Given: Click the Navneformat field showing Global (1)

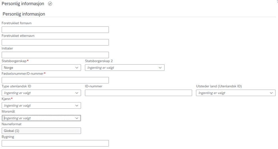Looking at the screenshot, I should tap(41, 131).
